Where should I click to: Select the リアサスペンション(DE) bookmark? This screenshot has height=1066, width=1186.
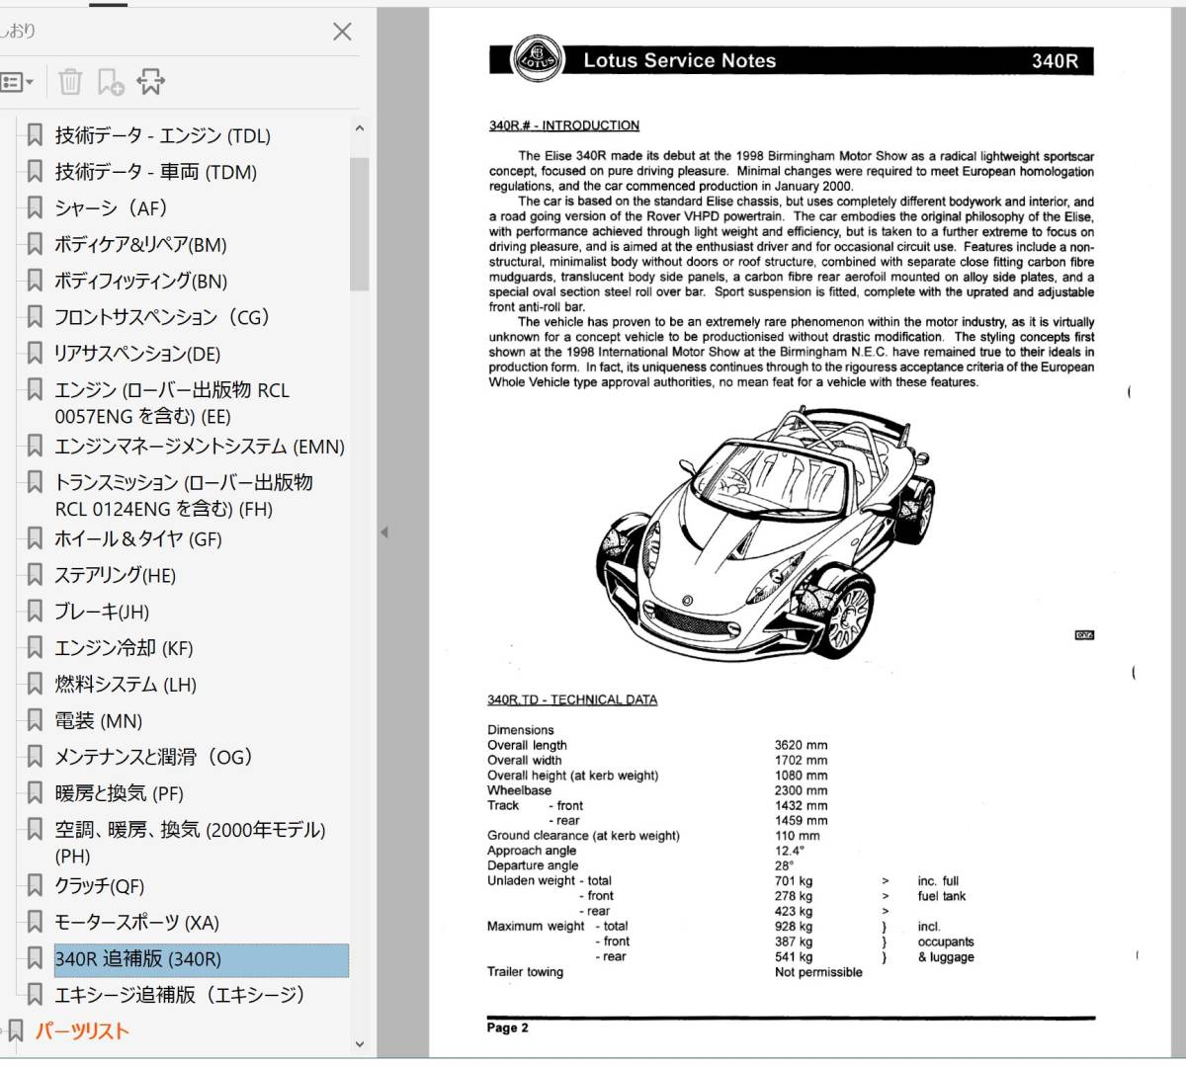point(137,354)
